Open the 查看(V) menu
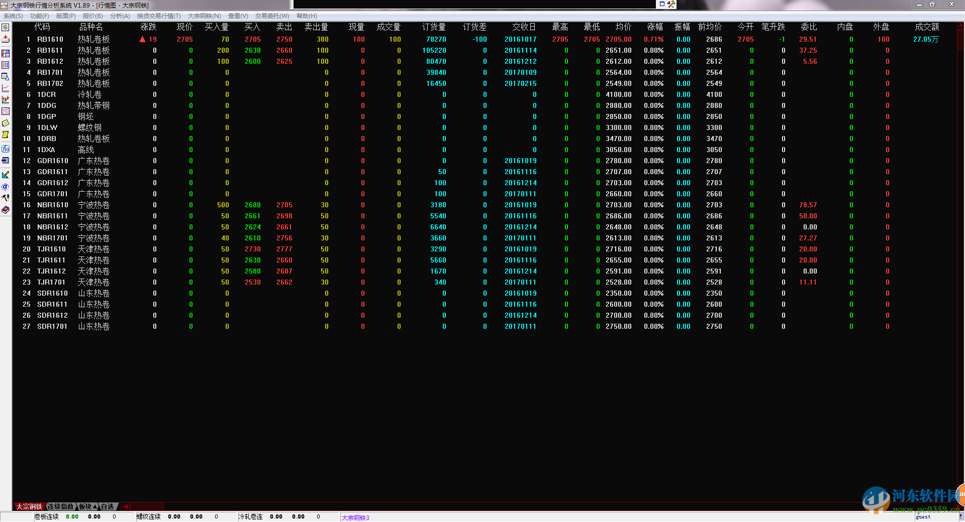This screenshot has width=965, height=522. coord(238,16)
